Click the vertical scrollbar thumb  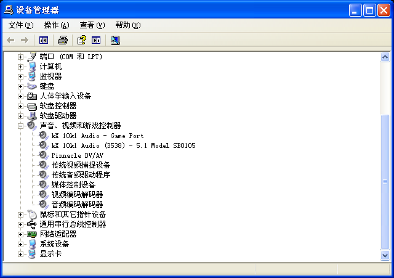[385, 182]
